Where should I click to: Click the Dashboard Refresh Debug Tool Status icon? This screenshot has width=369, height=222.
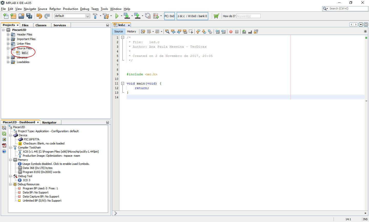click(x=4, y=133)
